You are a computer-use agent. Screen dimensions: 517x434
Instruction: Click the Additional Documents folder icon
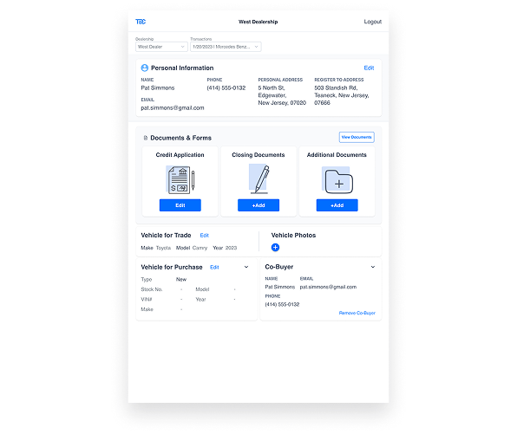point(337,180)
